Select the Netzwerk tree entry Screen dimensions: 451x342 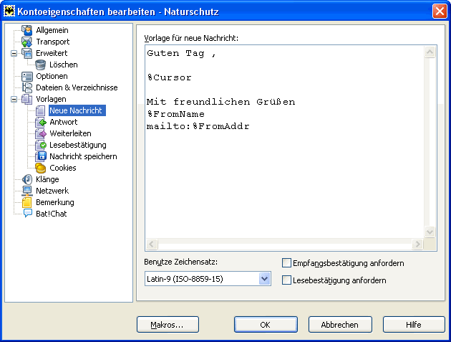52,191
